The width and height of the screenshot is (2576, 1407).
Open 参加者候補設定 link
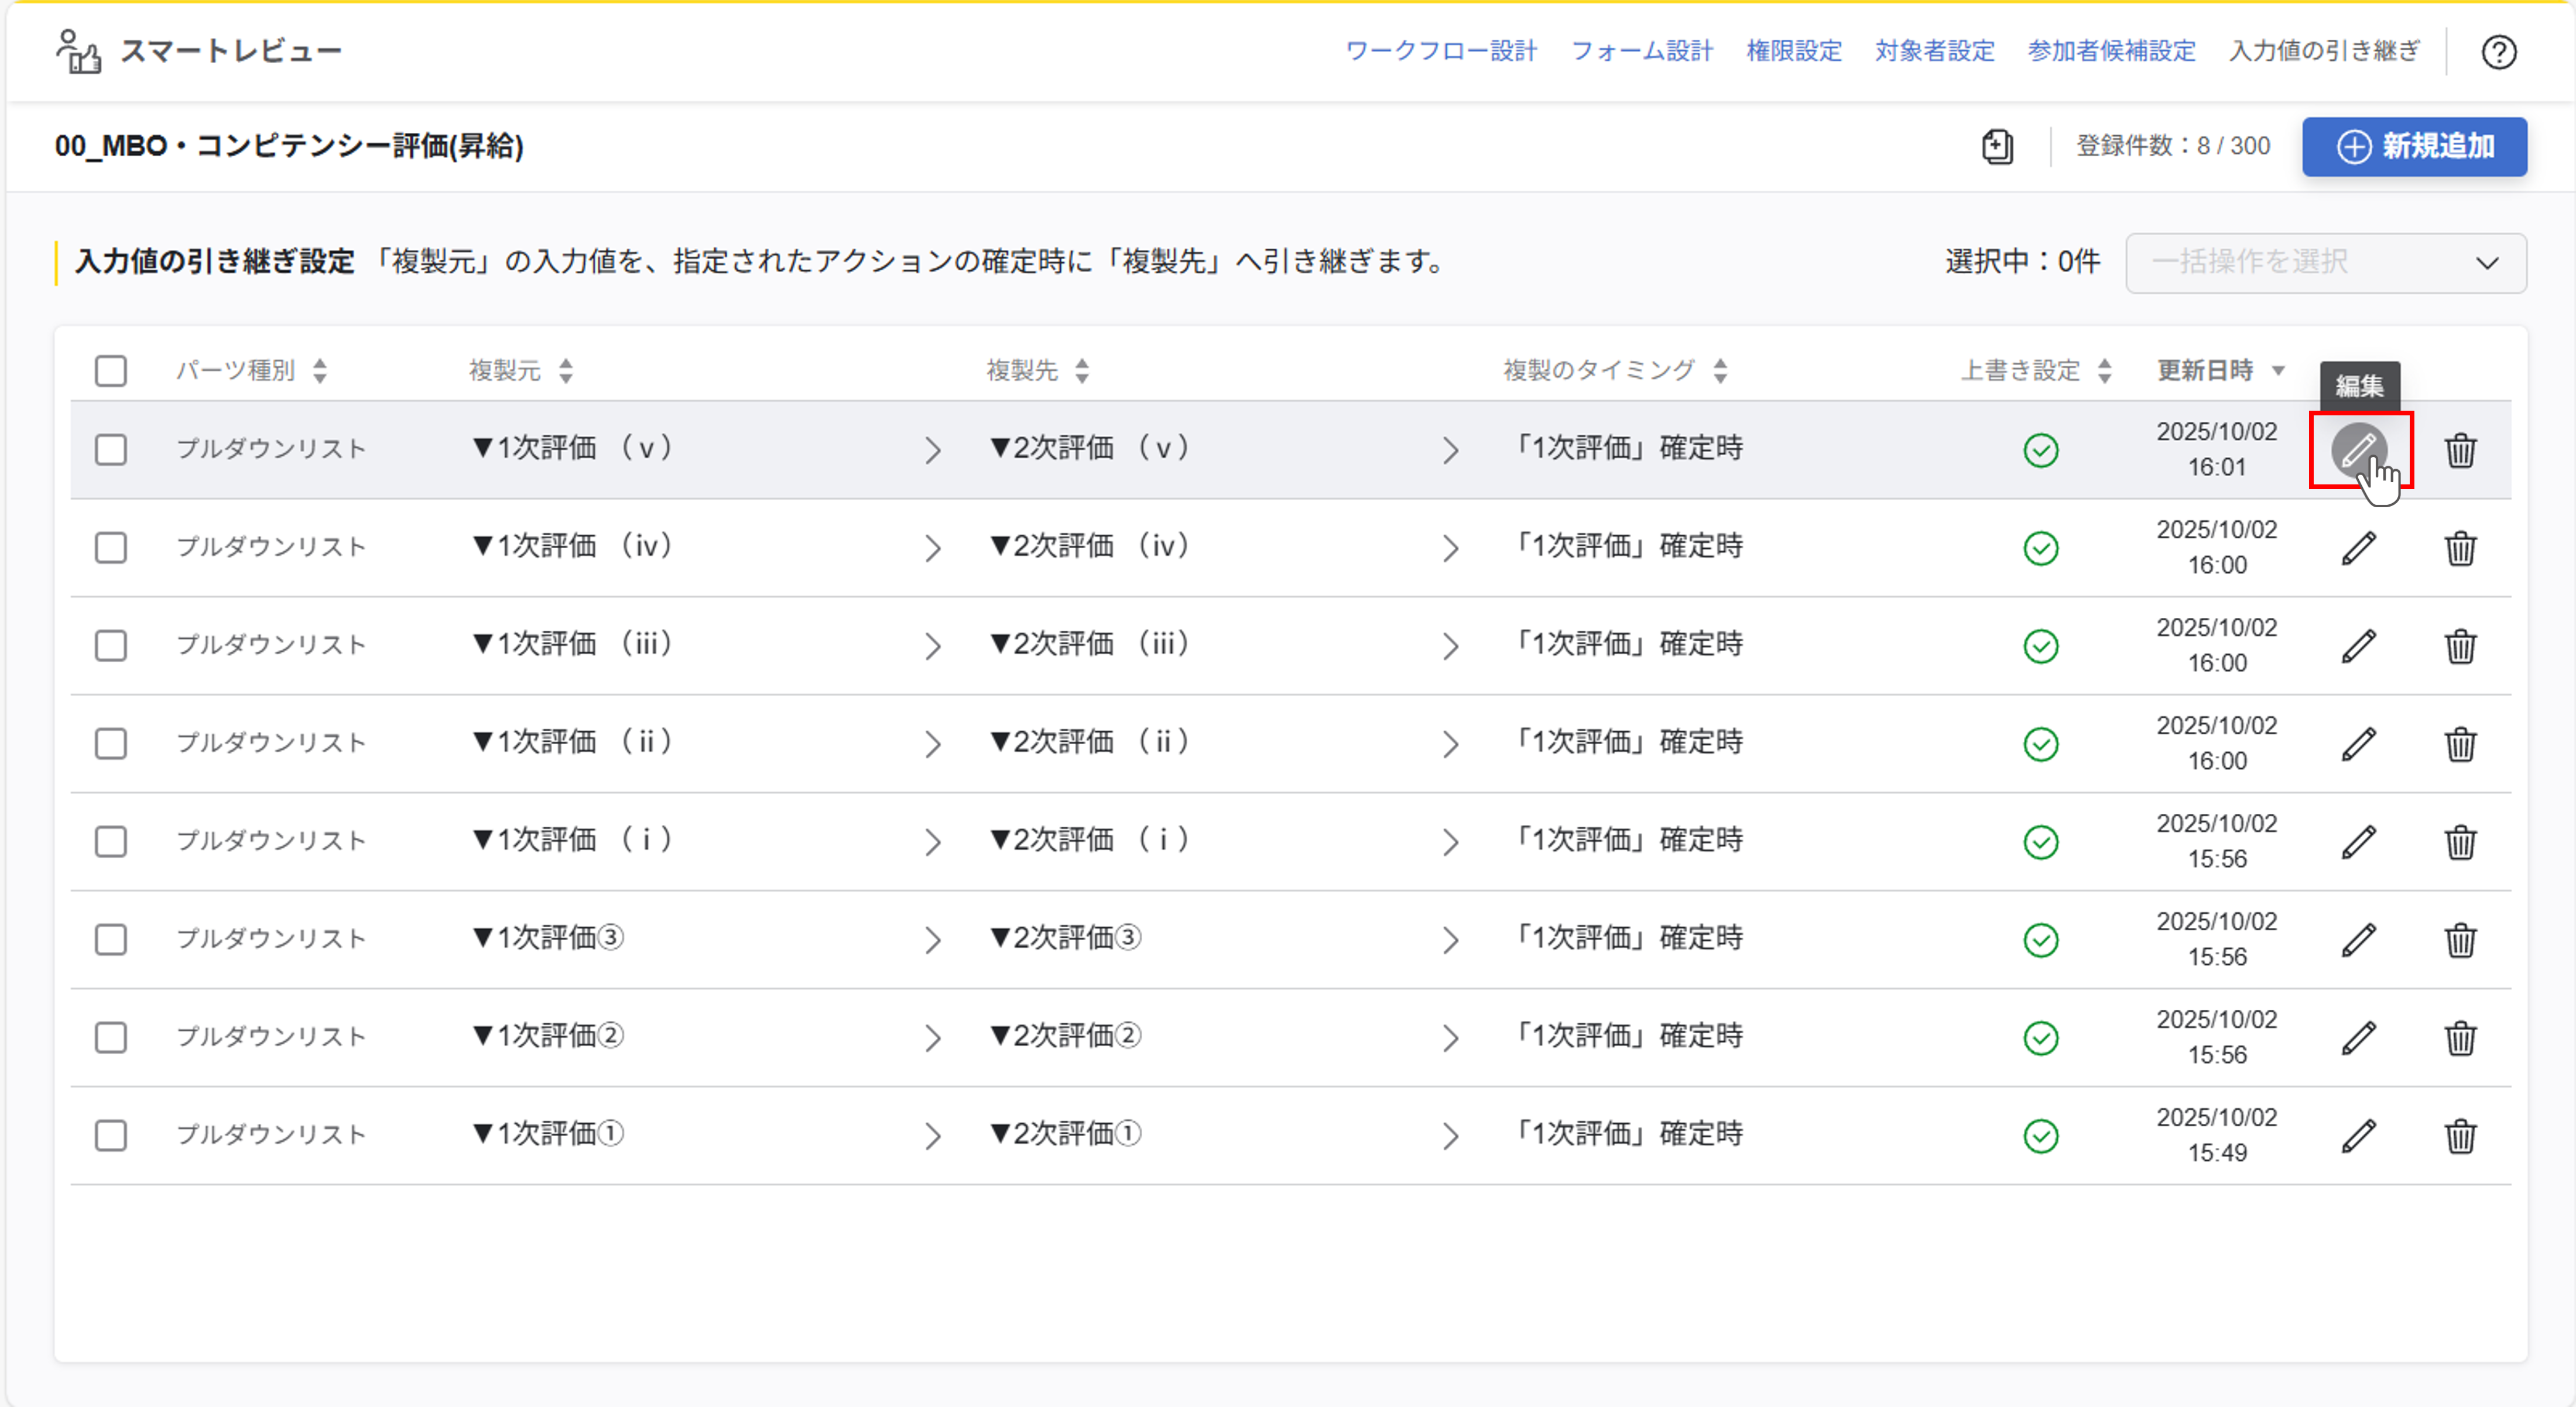[x=2111, y=51]
